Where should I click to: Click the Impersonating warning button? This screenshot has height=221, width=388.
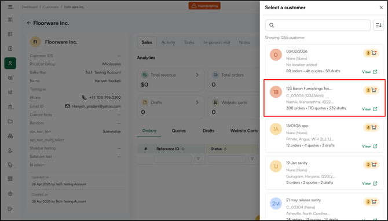tap(204, 6)
